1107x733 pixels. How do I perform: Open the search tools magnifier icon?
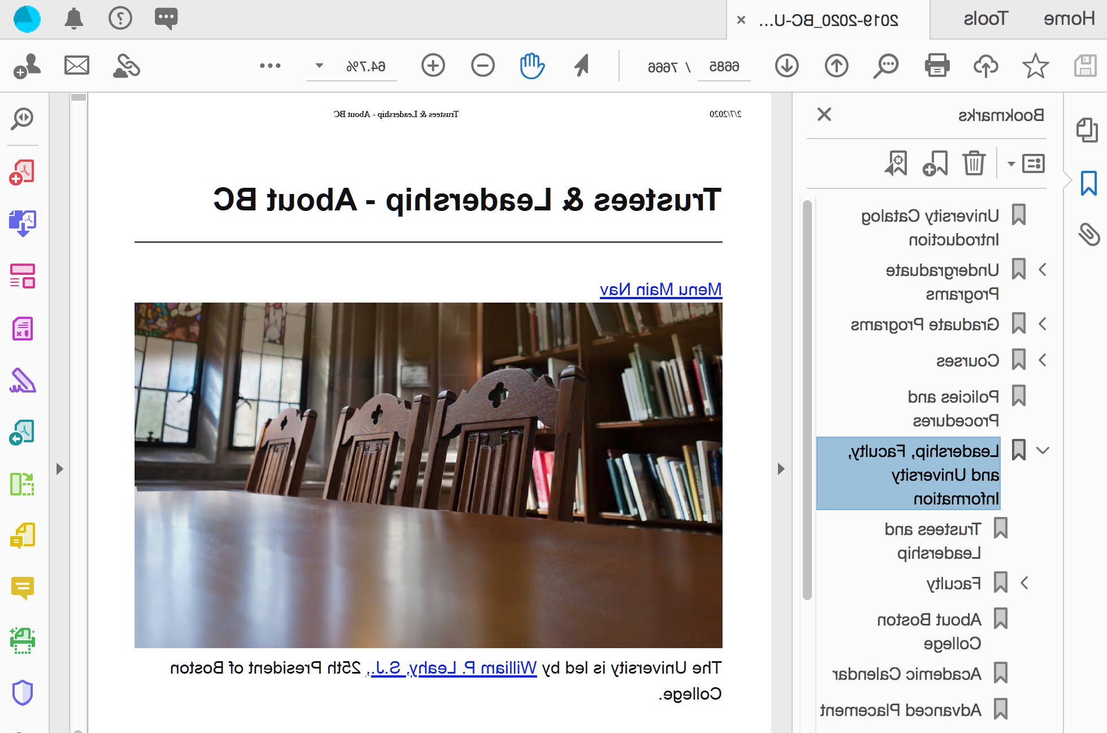coord(22,119)
